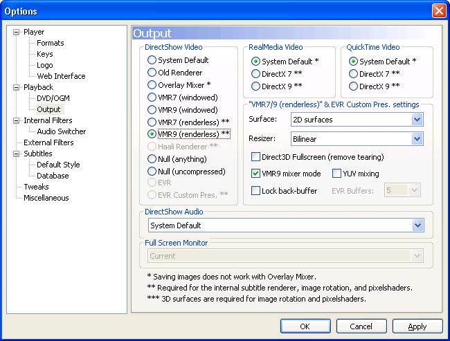
Task: Open the External Filters options page
Action: click(x=48, y=142)
